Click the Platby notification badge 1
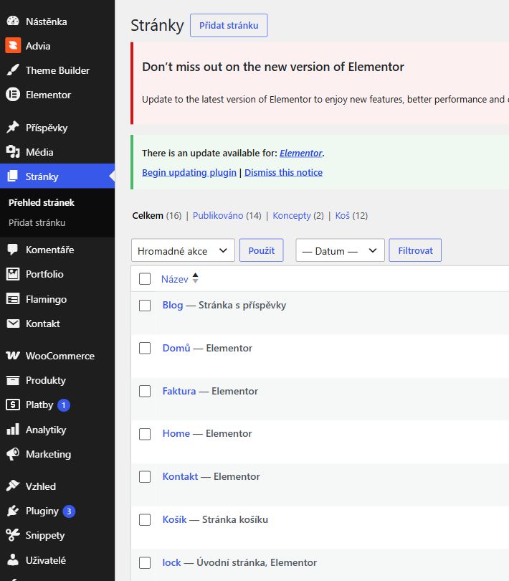 tap(64, 405)
